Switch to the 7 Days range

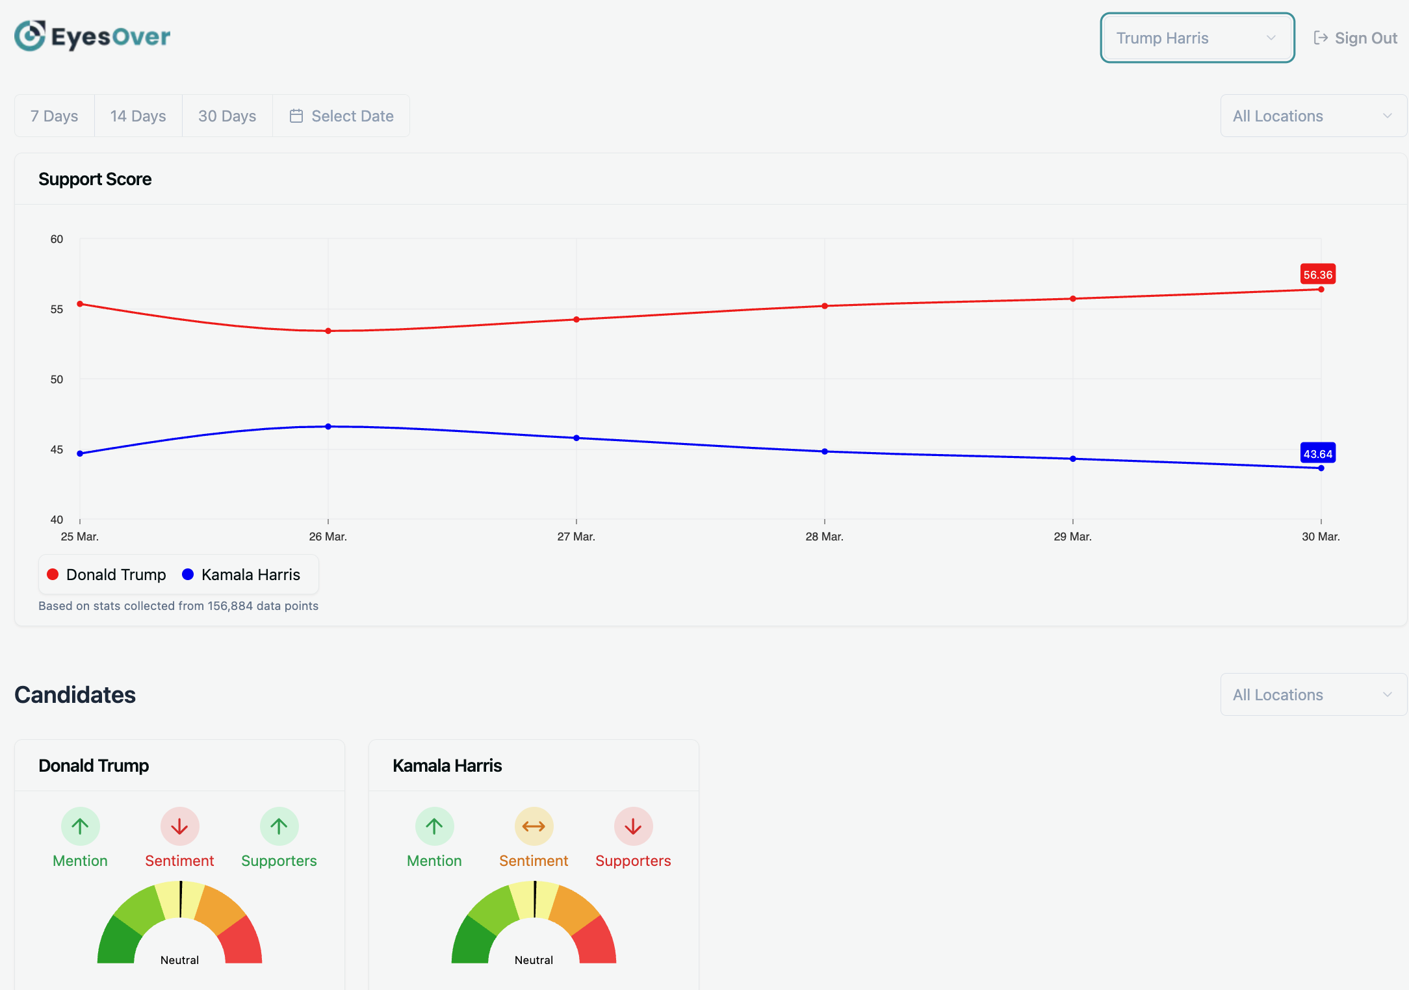click(x=55, y=116)
